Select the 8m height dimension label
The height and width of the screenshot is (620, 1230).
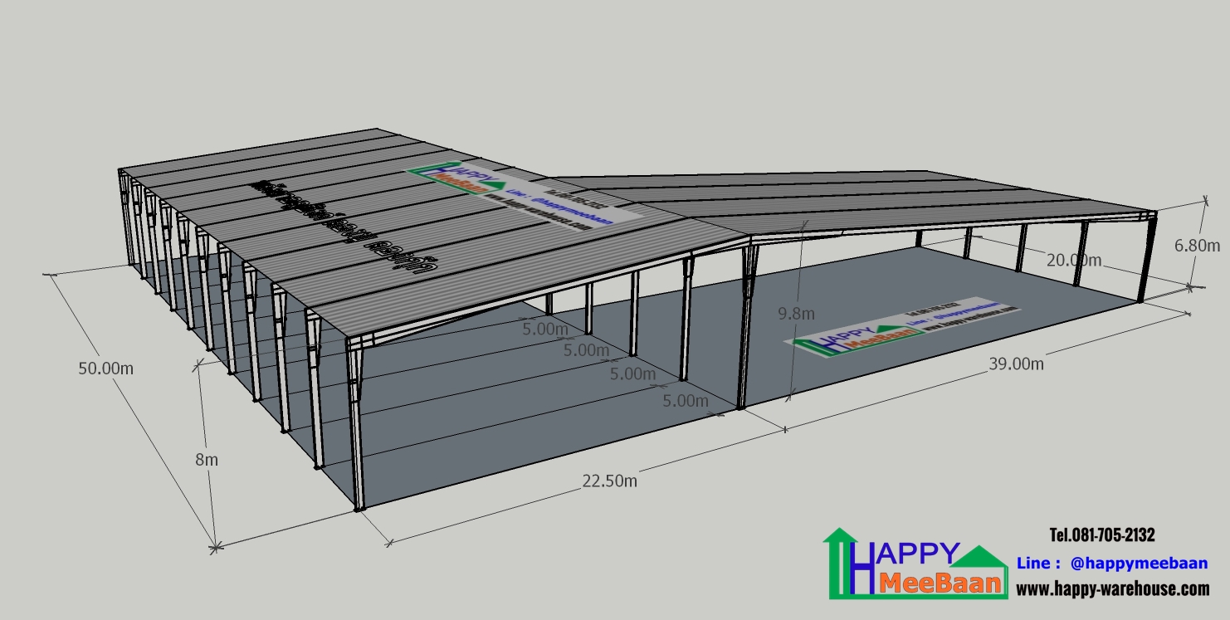pyautogui.click(x=207, y=459)
